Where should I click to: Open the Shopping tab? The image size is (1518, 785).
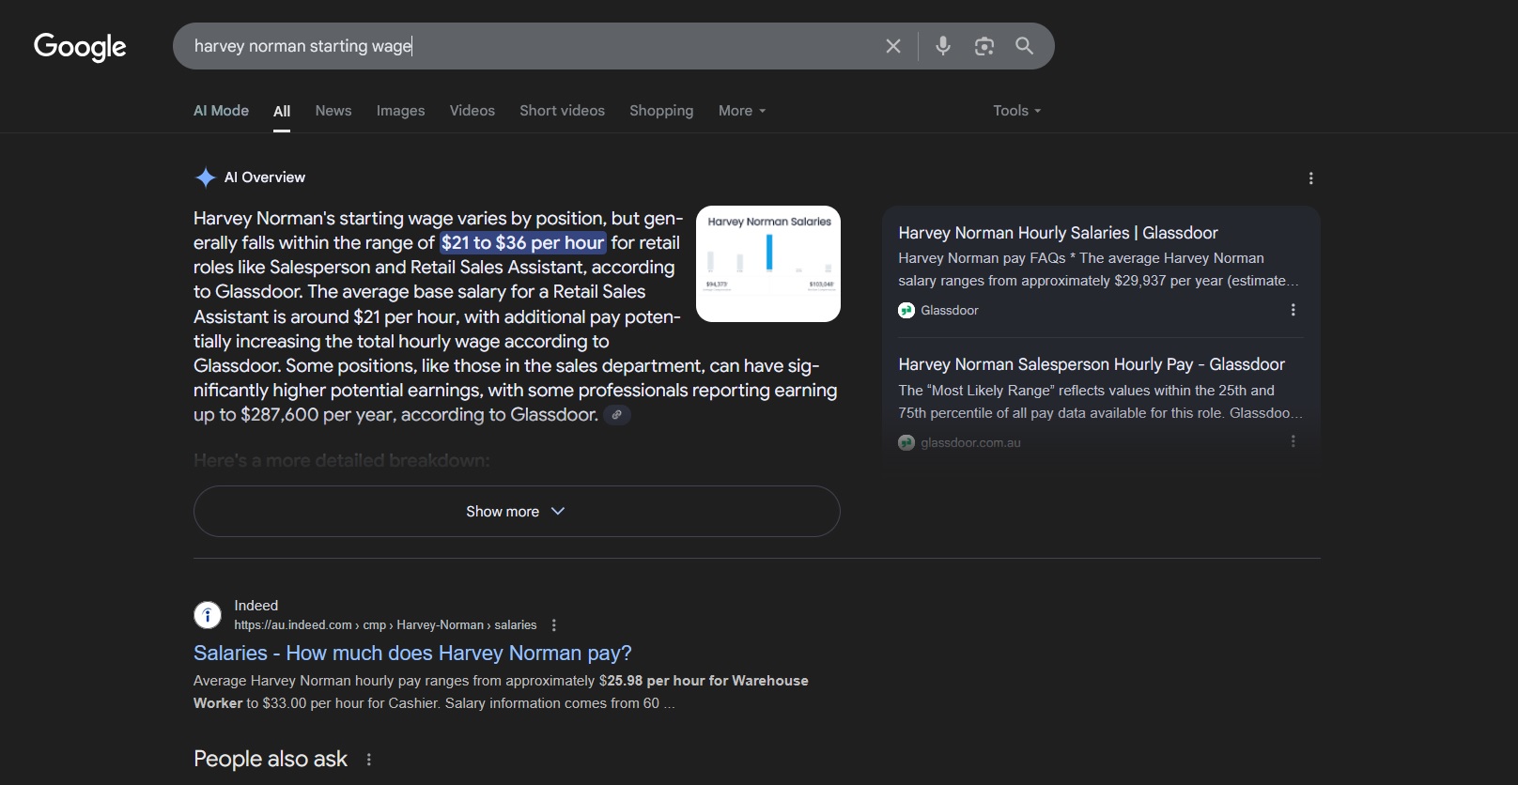pos(661,111)
